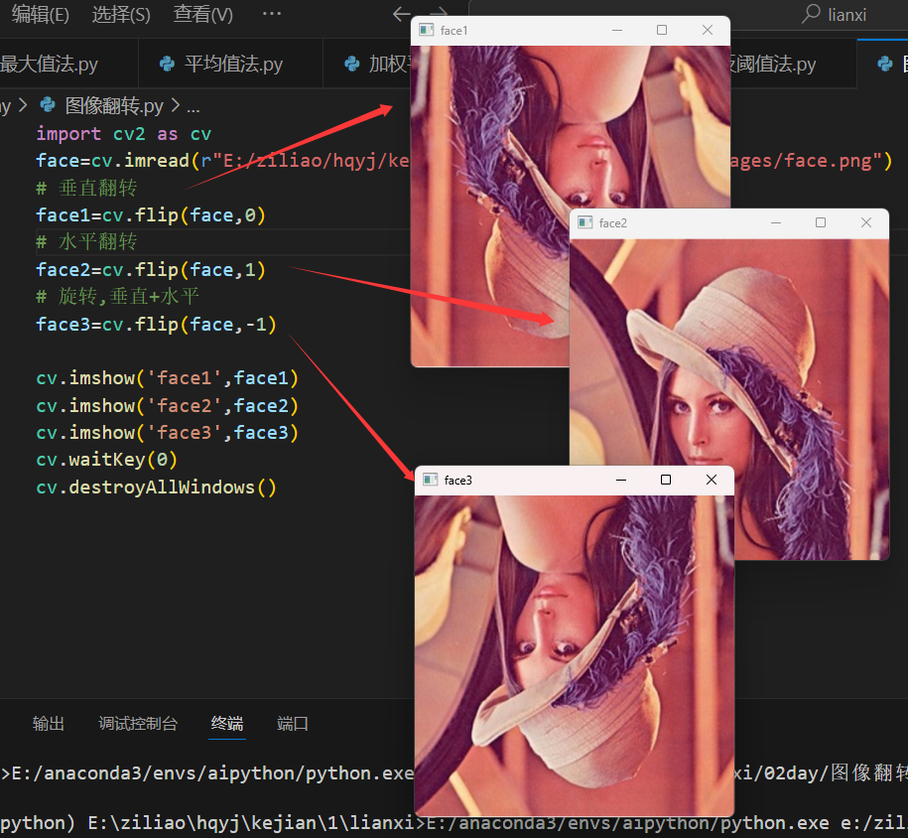
Task: Click the # 垂直翻转 comment
Action: pyautogui.click(x=86, y=188)
